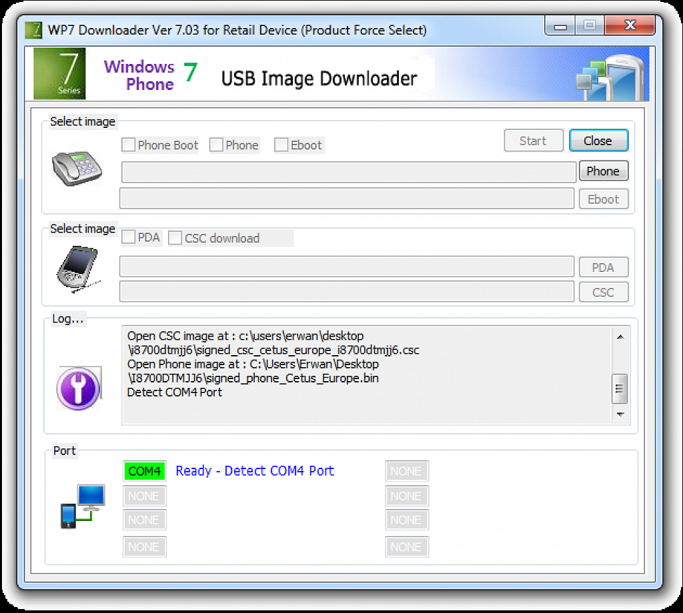Click 'USB Image Downloader' header text
The image size is (683, 613).
(x=319, y=79)
